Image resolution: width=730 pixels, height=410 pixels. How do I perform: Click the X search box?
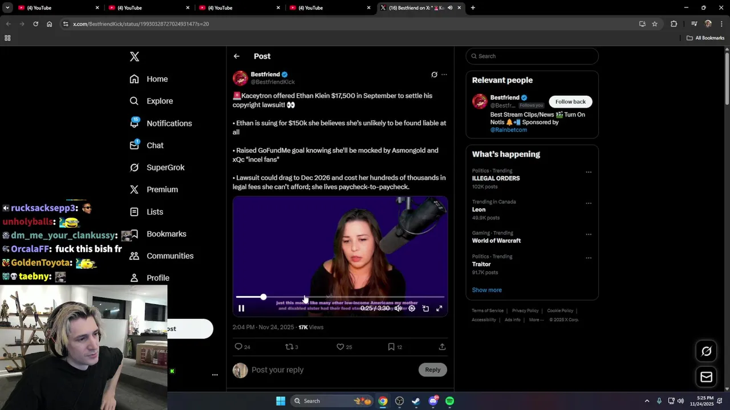[x=532, y=56]
